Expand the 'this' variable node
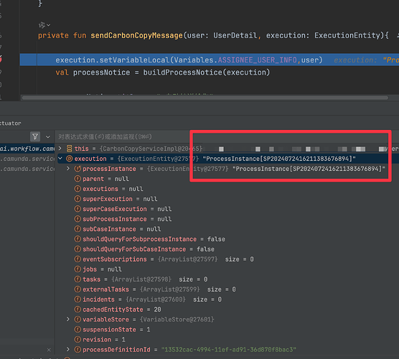The width and height of the screenshot is (399, 359). pos(60,148)
